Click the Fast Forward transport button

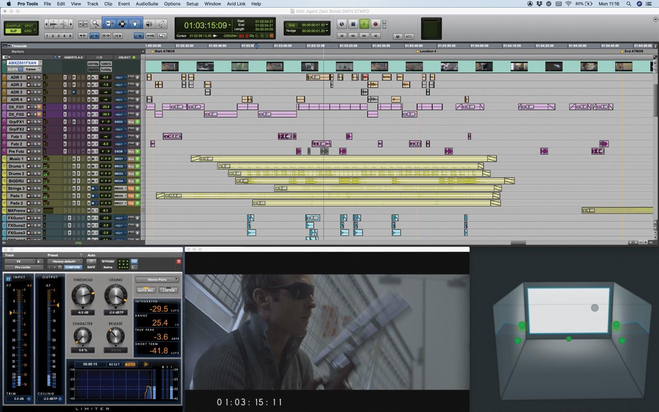[364, 36]
